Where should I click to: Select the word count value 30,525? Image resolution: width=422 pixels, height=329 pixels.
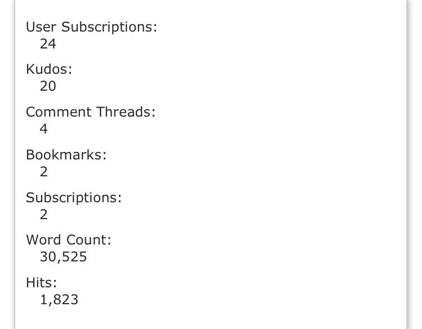63,257
